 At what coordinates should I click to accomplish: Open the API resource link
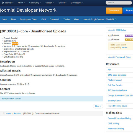[x=109, y=70]
